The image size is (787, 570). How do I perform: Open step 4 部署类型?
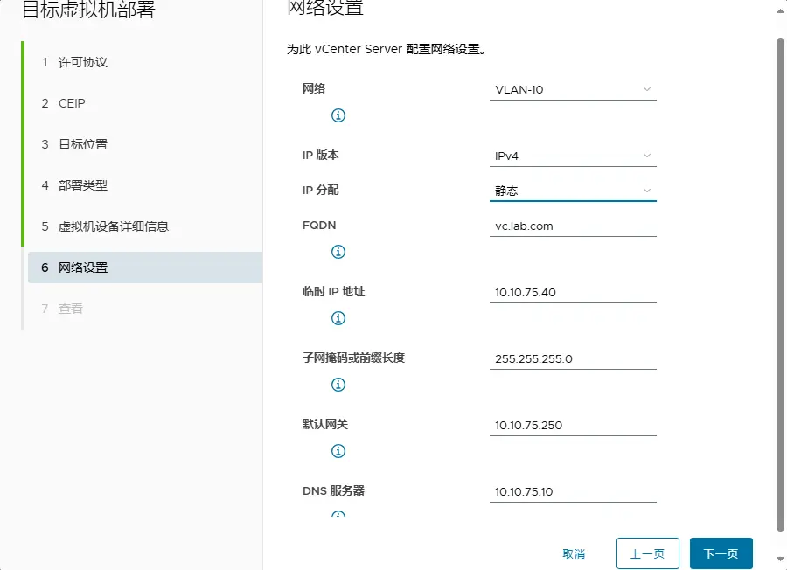click(x=83, y=185)
